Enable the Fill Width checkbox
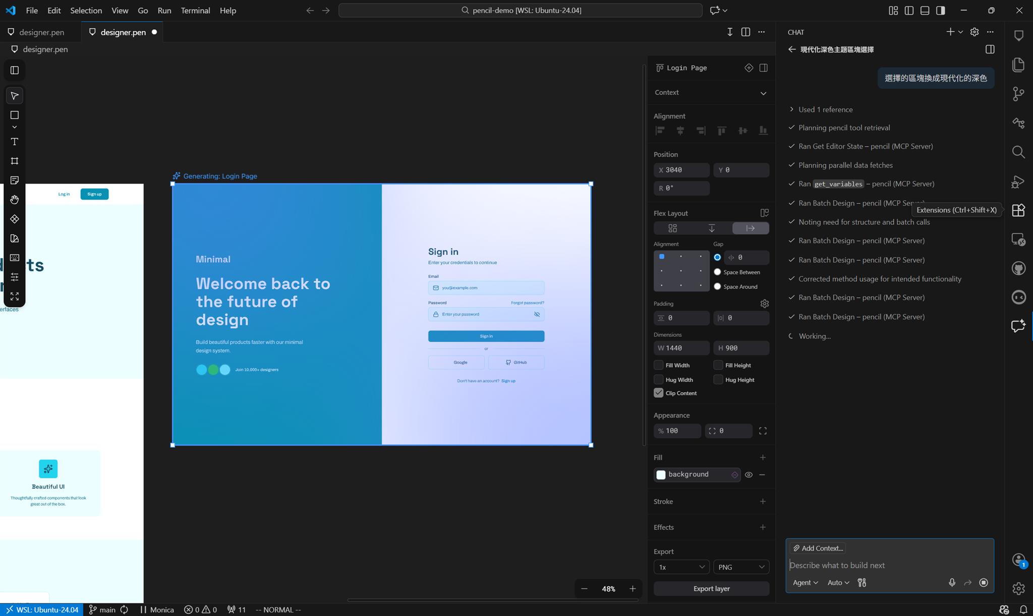 659,365
